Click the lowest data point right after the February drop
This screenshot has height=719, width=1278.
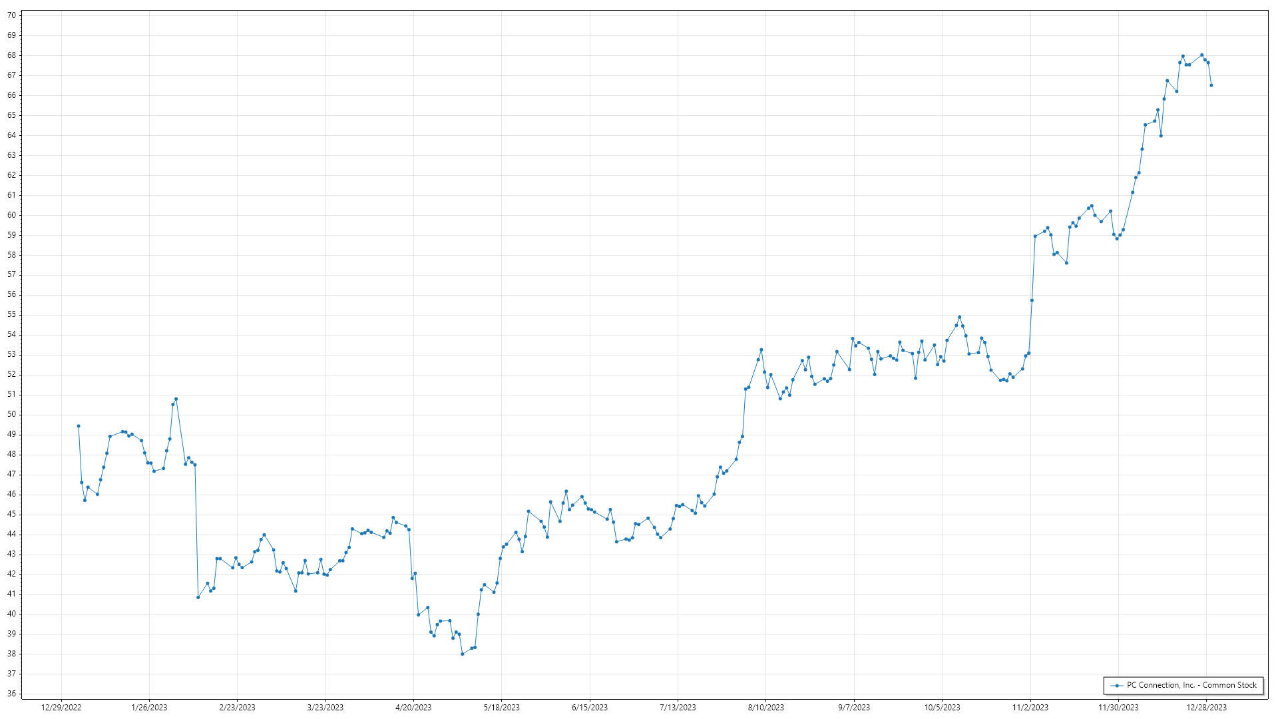point(198,597)
